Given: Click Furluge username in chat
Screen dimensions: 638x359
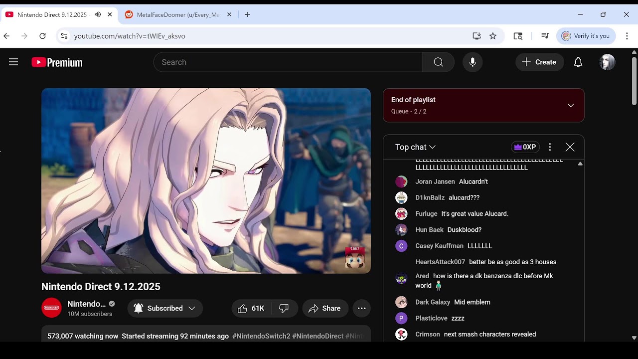Looking at the screenshot, I should pos(426,213).
